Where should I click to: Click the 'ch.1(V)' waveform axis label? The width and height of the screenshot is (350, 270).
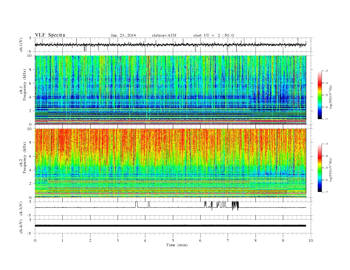(x=21, y=45)
